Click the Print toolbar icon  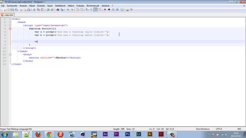tap(29, 10)
